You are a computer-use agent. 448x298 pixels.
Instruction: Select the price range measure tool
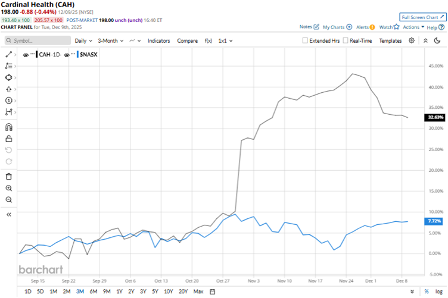pos(8,112)
